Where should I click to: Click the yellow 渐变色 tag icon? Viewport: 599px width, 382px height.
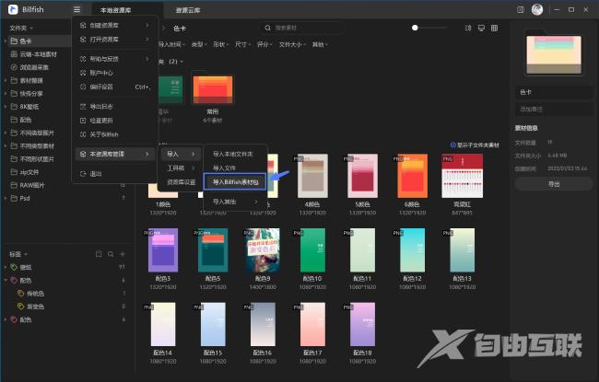tap(21, 307)
